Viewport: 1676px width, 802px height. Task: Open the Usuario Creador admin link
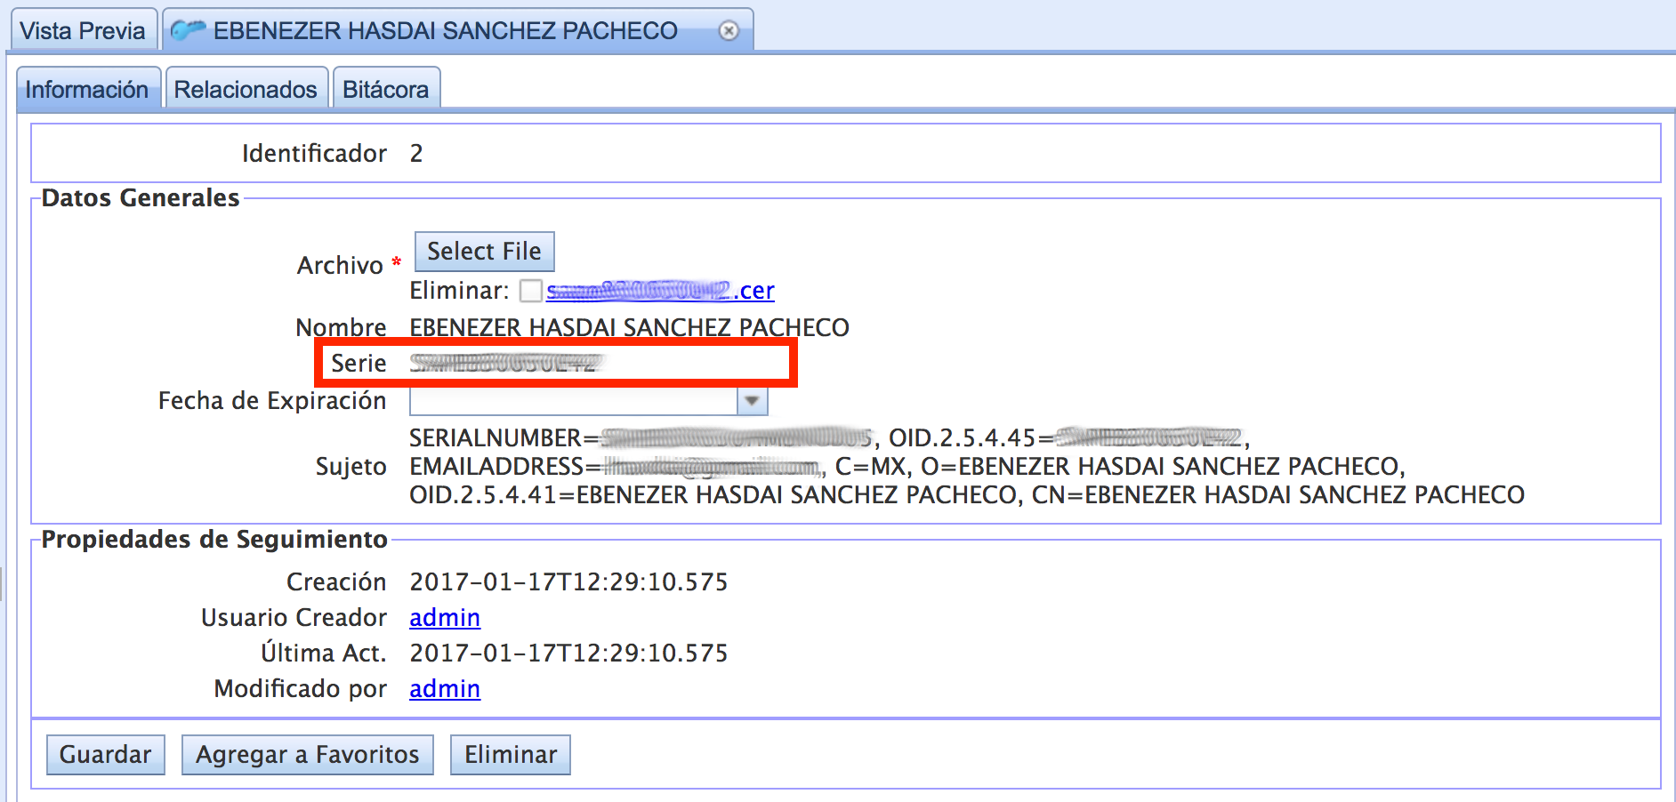tap(445, 617)
